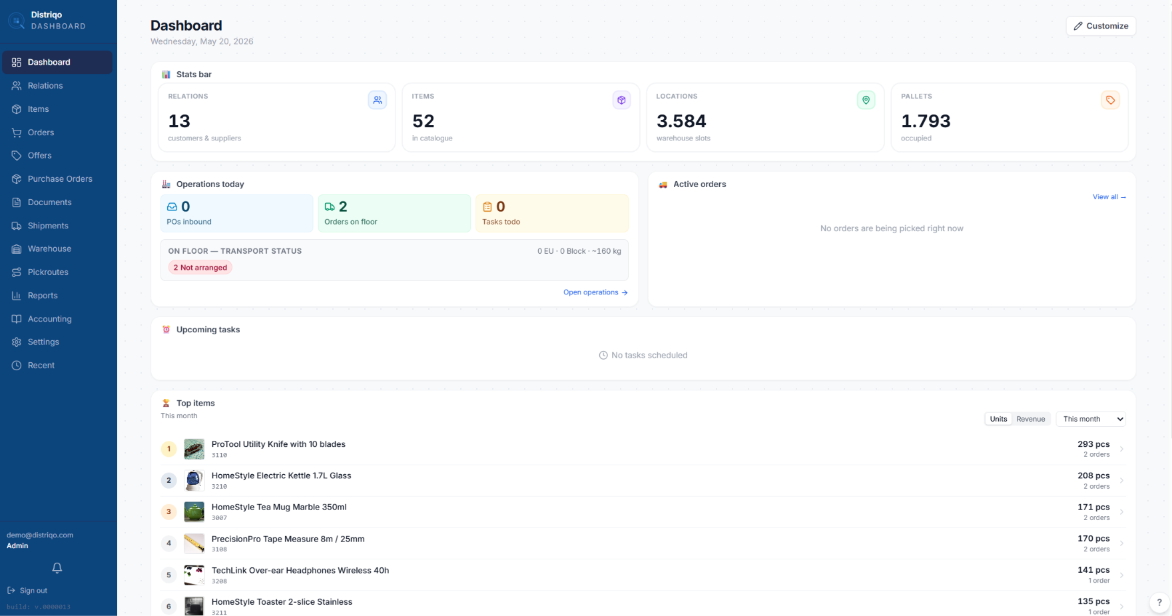Click the Items box icon in sidebar

pyautogui.click(x=17, y=109)
